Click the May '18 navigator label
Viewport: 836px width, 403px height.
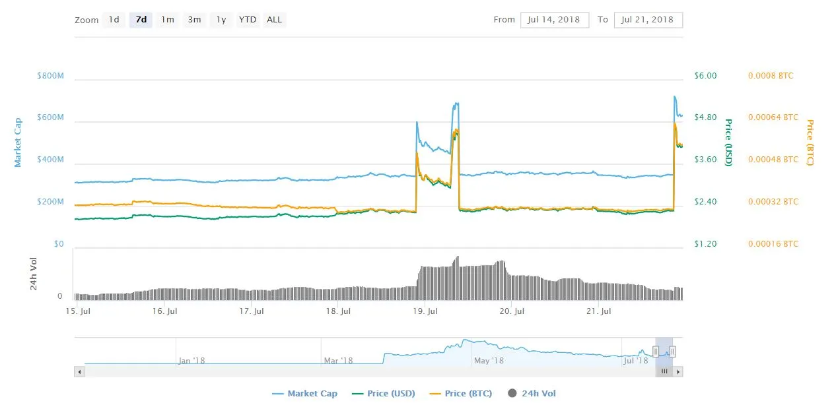click(x=489, y=361)
